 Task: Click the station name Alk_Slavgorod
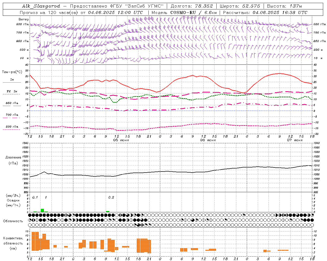pos(41,6)
